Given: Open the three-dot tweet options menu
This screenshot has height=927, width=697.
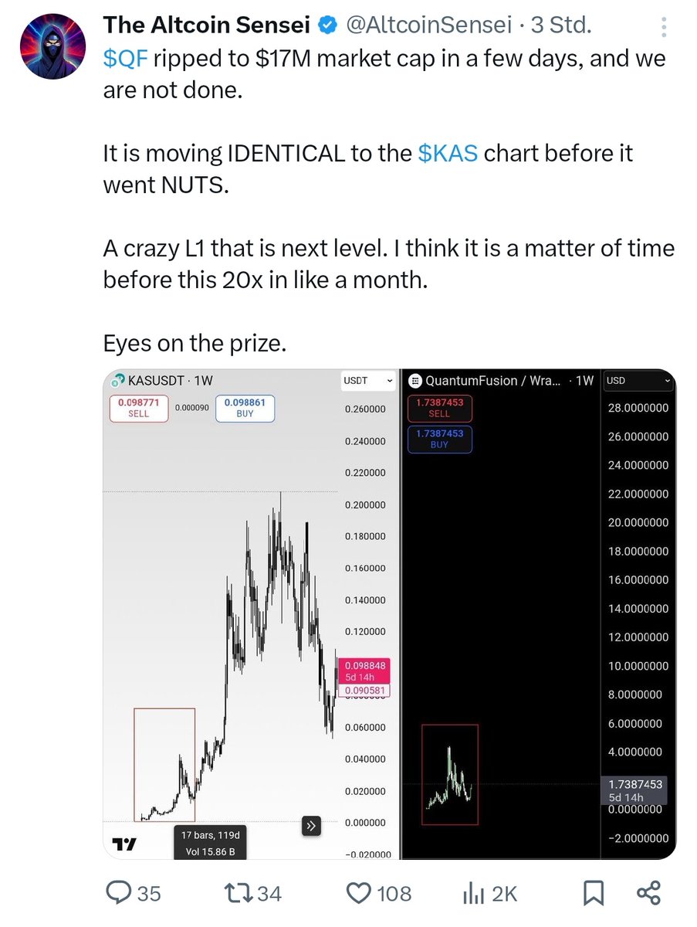Looking at the screenshot, I should (663, 30).
